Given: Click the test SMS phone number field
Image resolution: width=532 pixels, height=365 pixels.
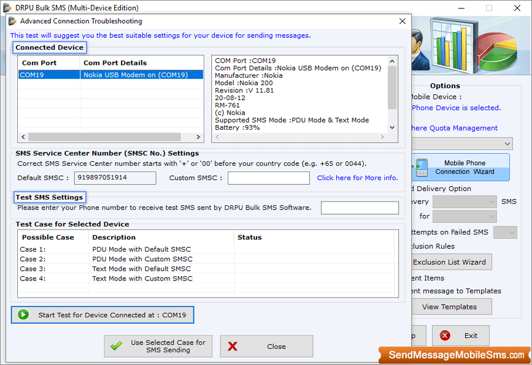Looking at the screenshot, I should tap(360, 208).
